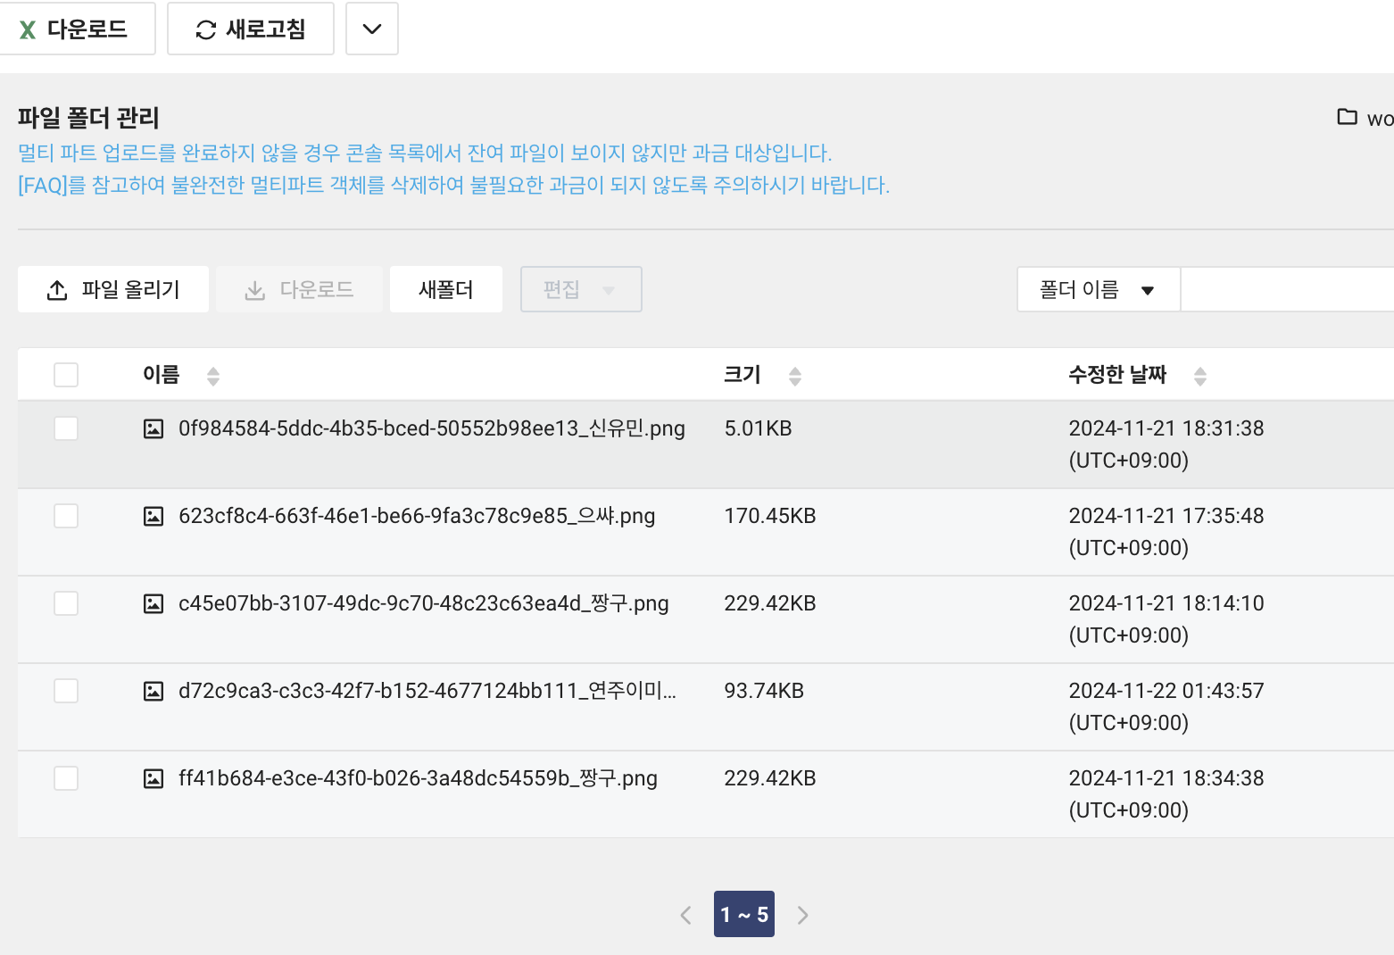Screen dimensions: 1394x955
Task: Click the 이름 column header label
Action: point(162,375)
